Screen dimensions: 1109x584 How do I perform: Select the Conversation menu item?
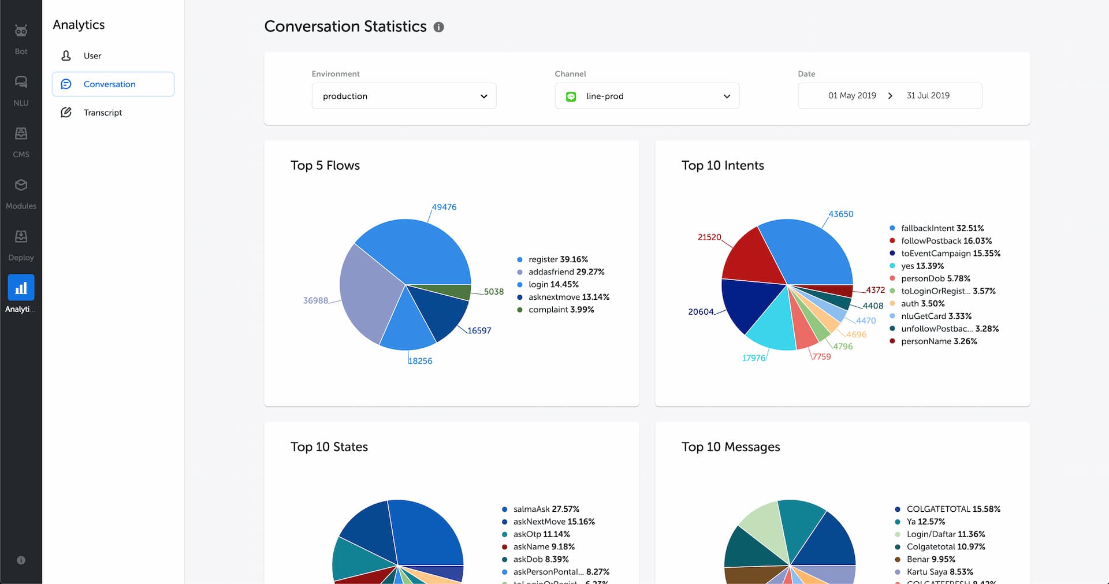coord(113,84)
